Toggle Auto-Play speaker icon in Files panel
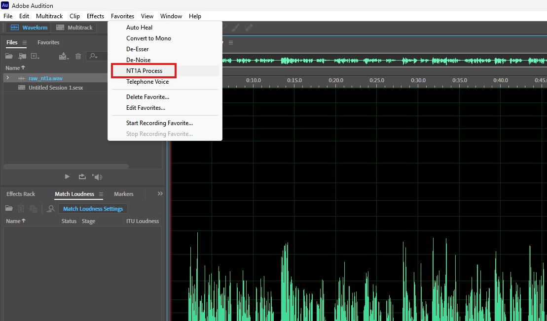Image resolution: width=547 pixels, height=321 pixels. pos(98,177)
